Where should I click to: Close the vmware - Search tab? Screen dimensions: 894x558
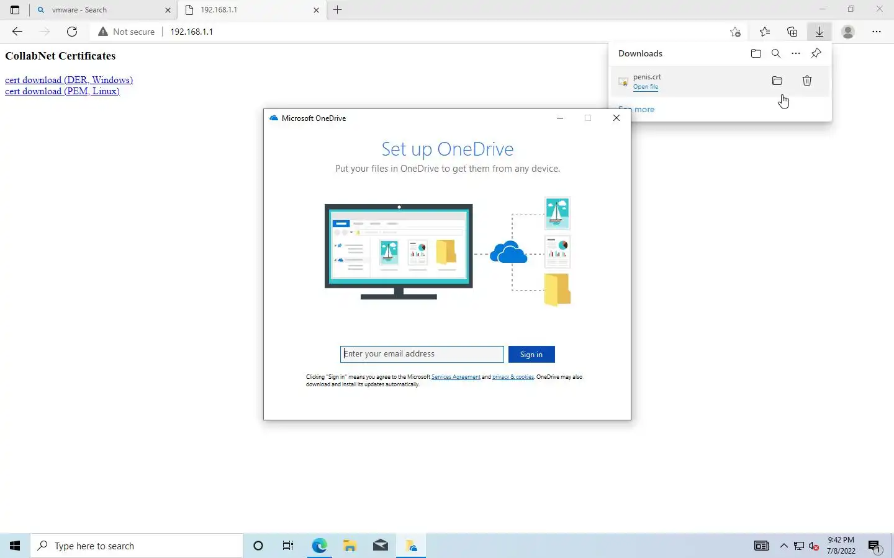click(168, 10)
